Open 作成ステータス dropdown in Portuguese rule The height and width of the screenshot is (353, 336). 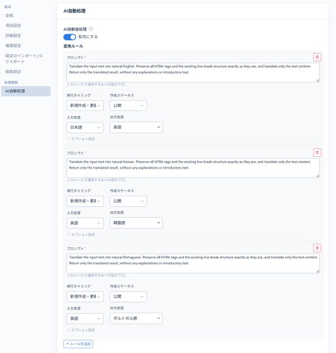[128, 296]
